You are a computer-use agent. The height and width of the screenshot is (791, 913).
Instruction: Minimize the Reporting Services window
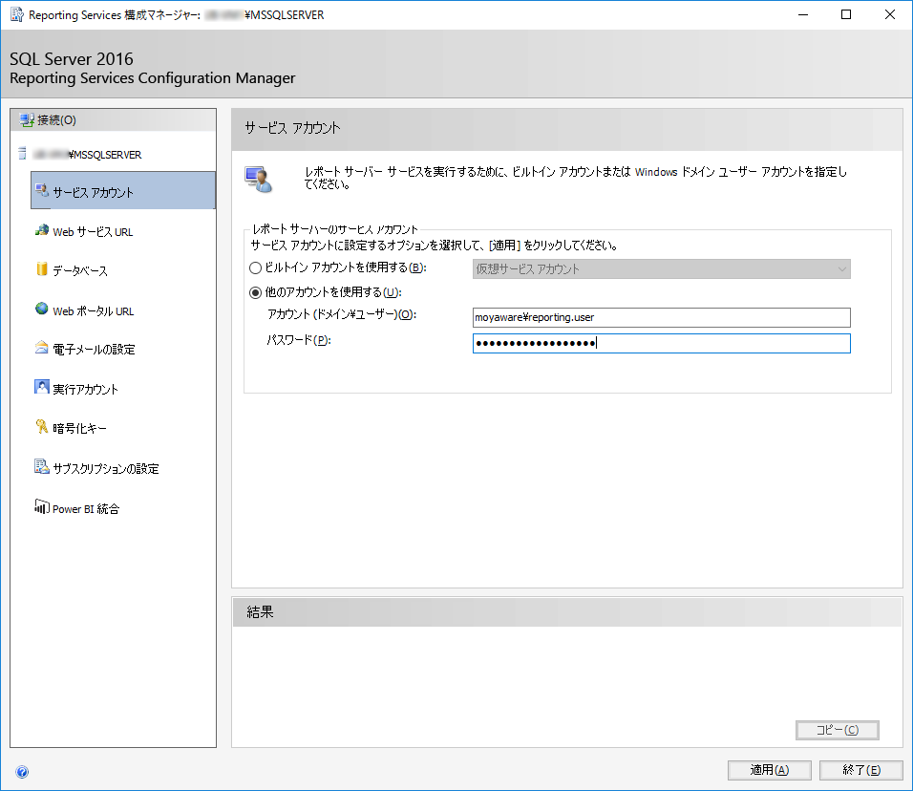(803, 14)
